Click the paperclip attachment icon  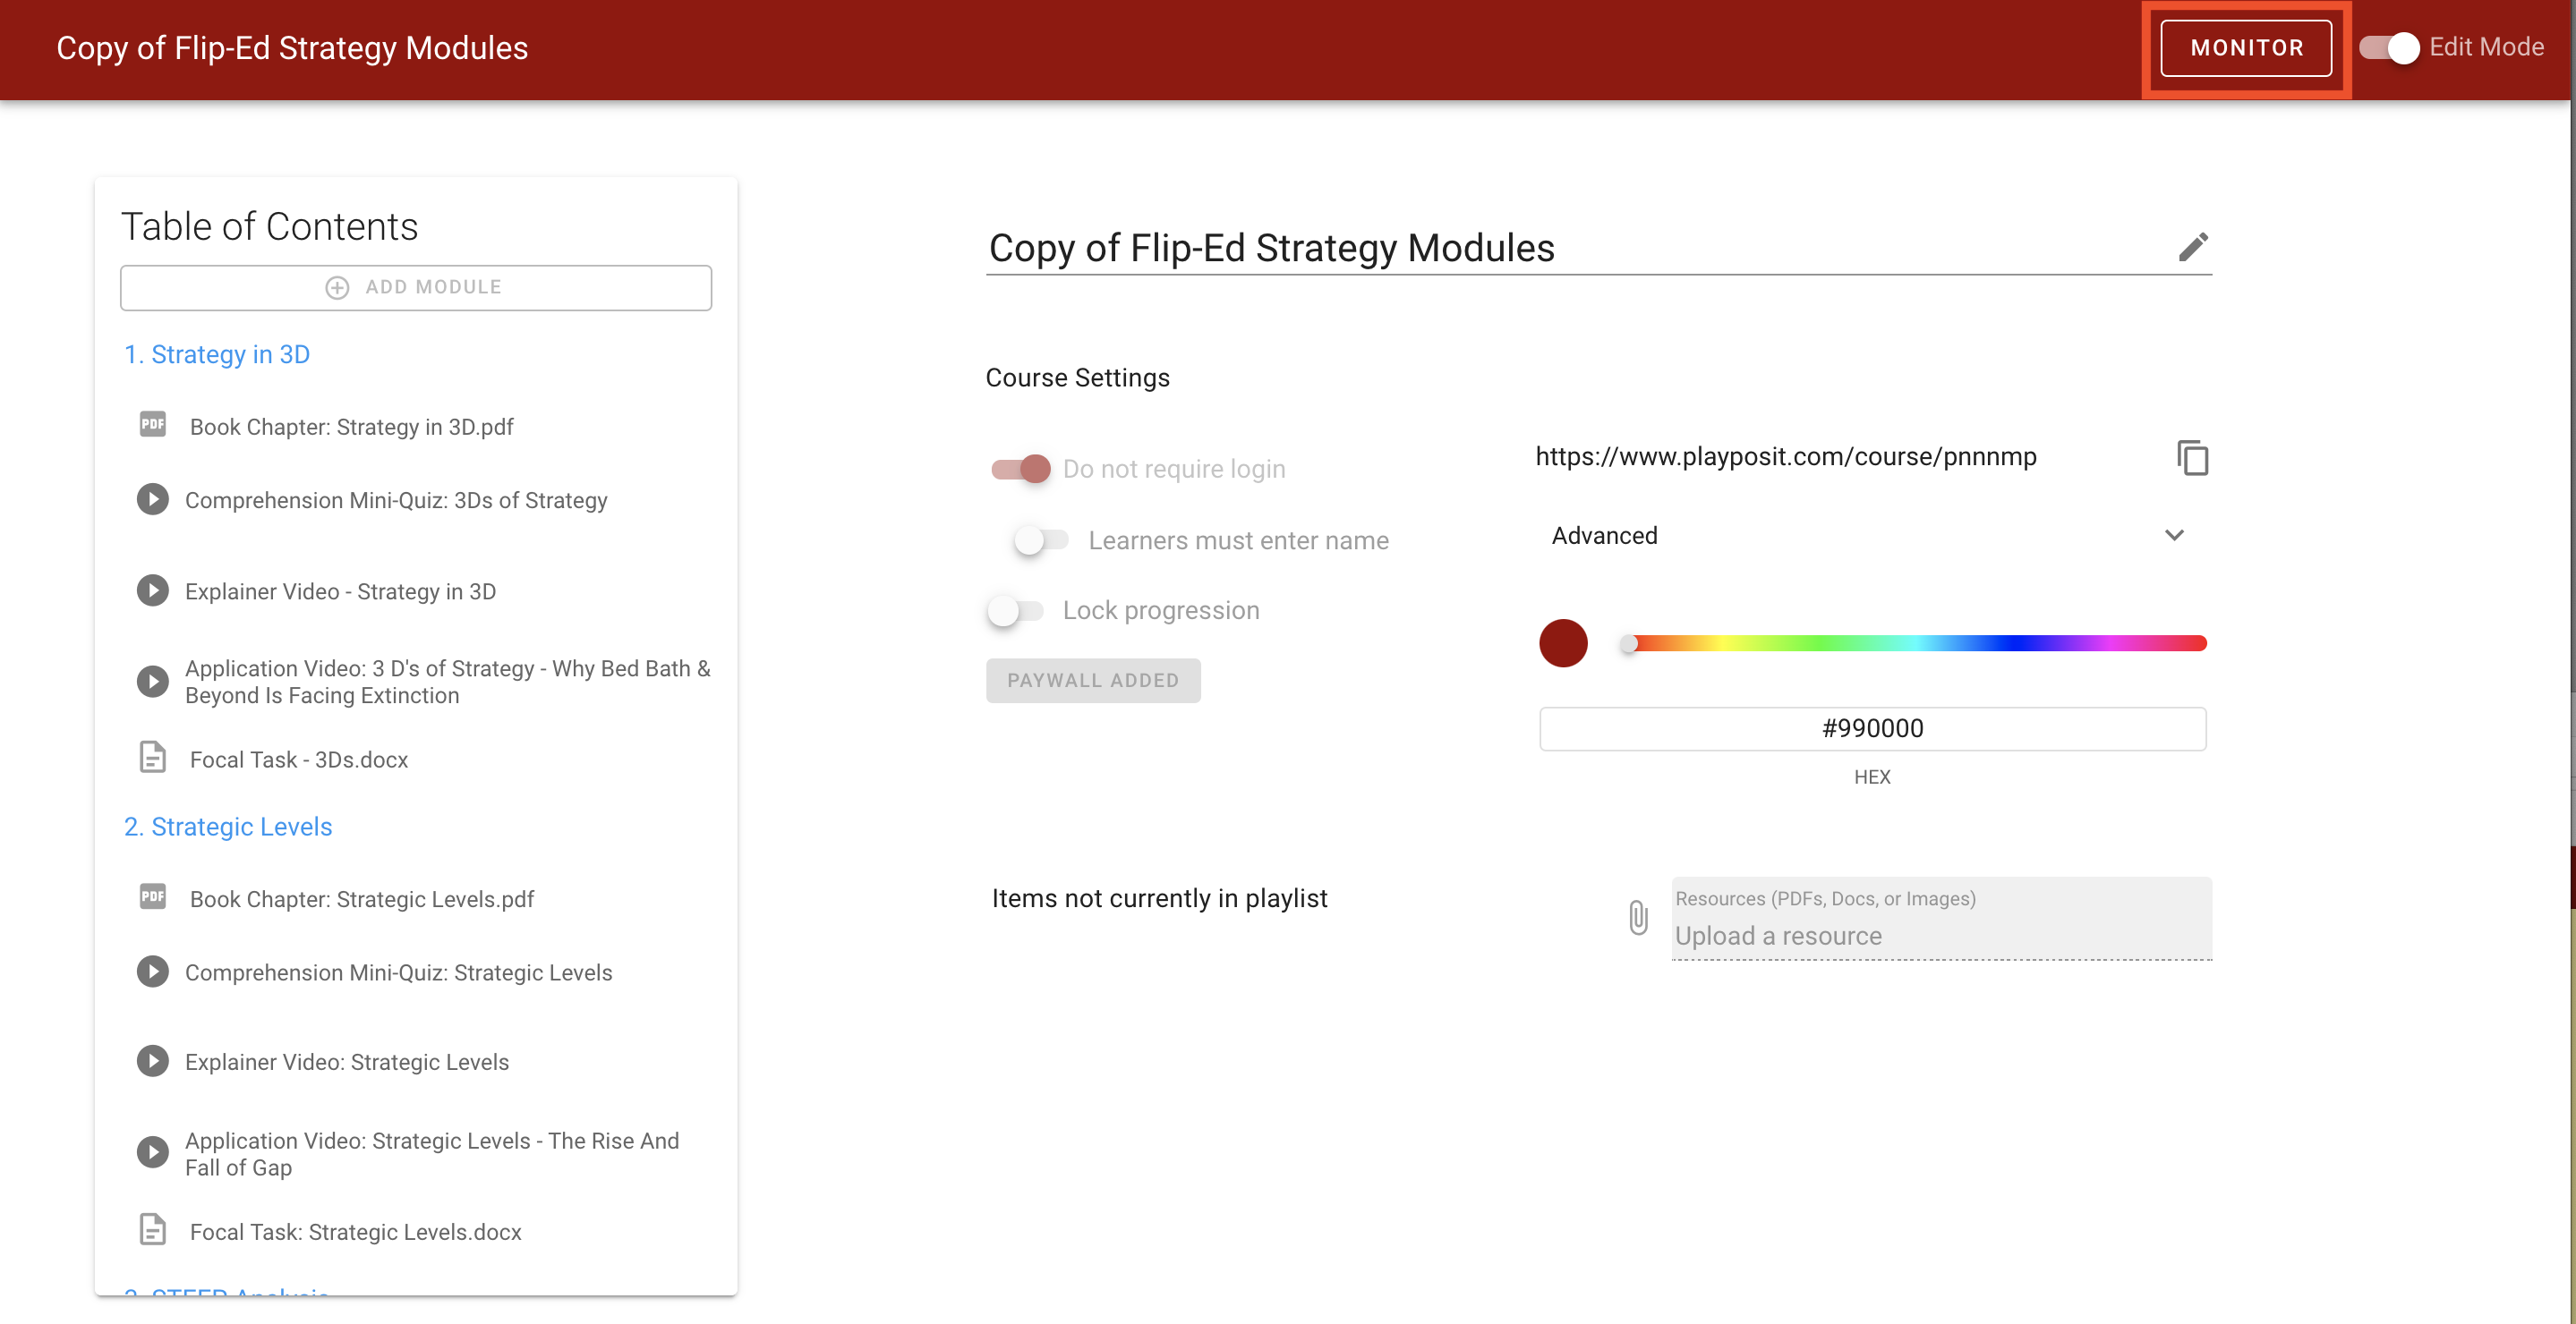coord(1637,917)
